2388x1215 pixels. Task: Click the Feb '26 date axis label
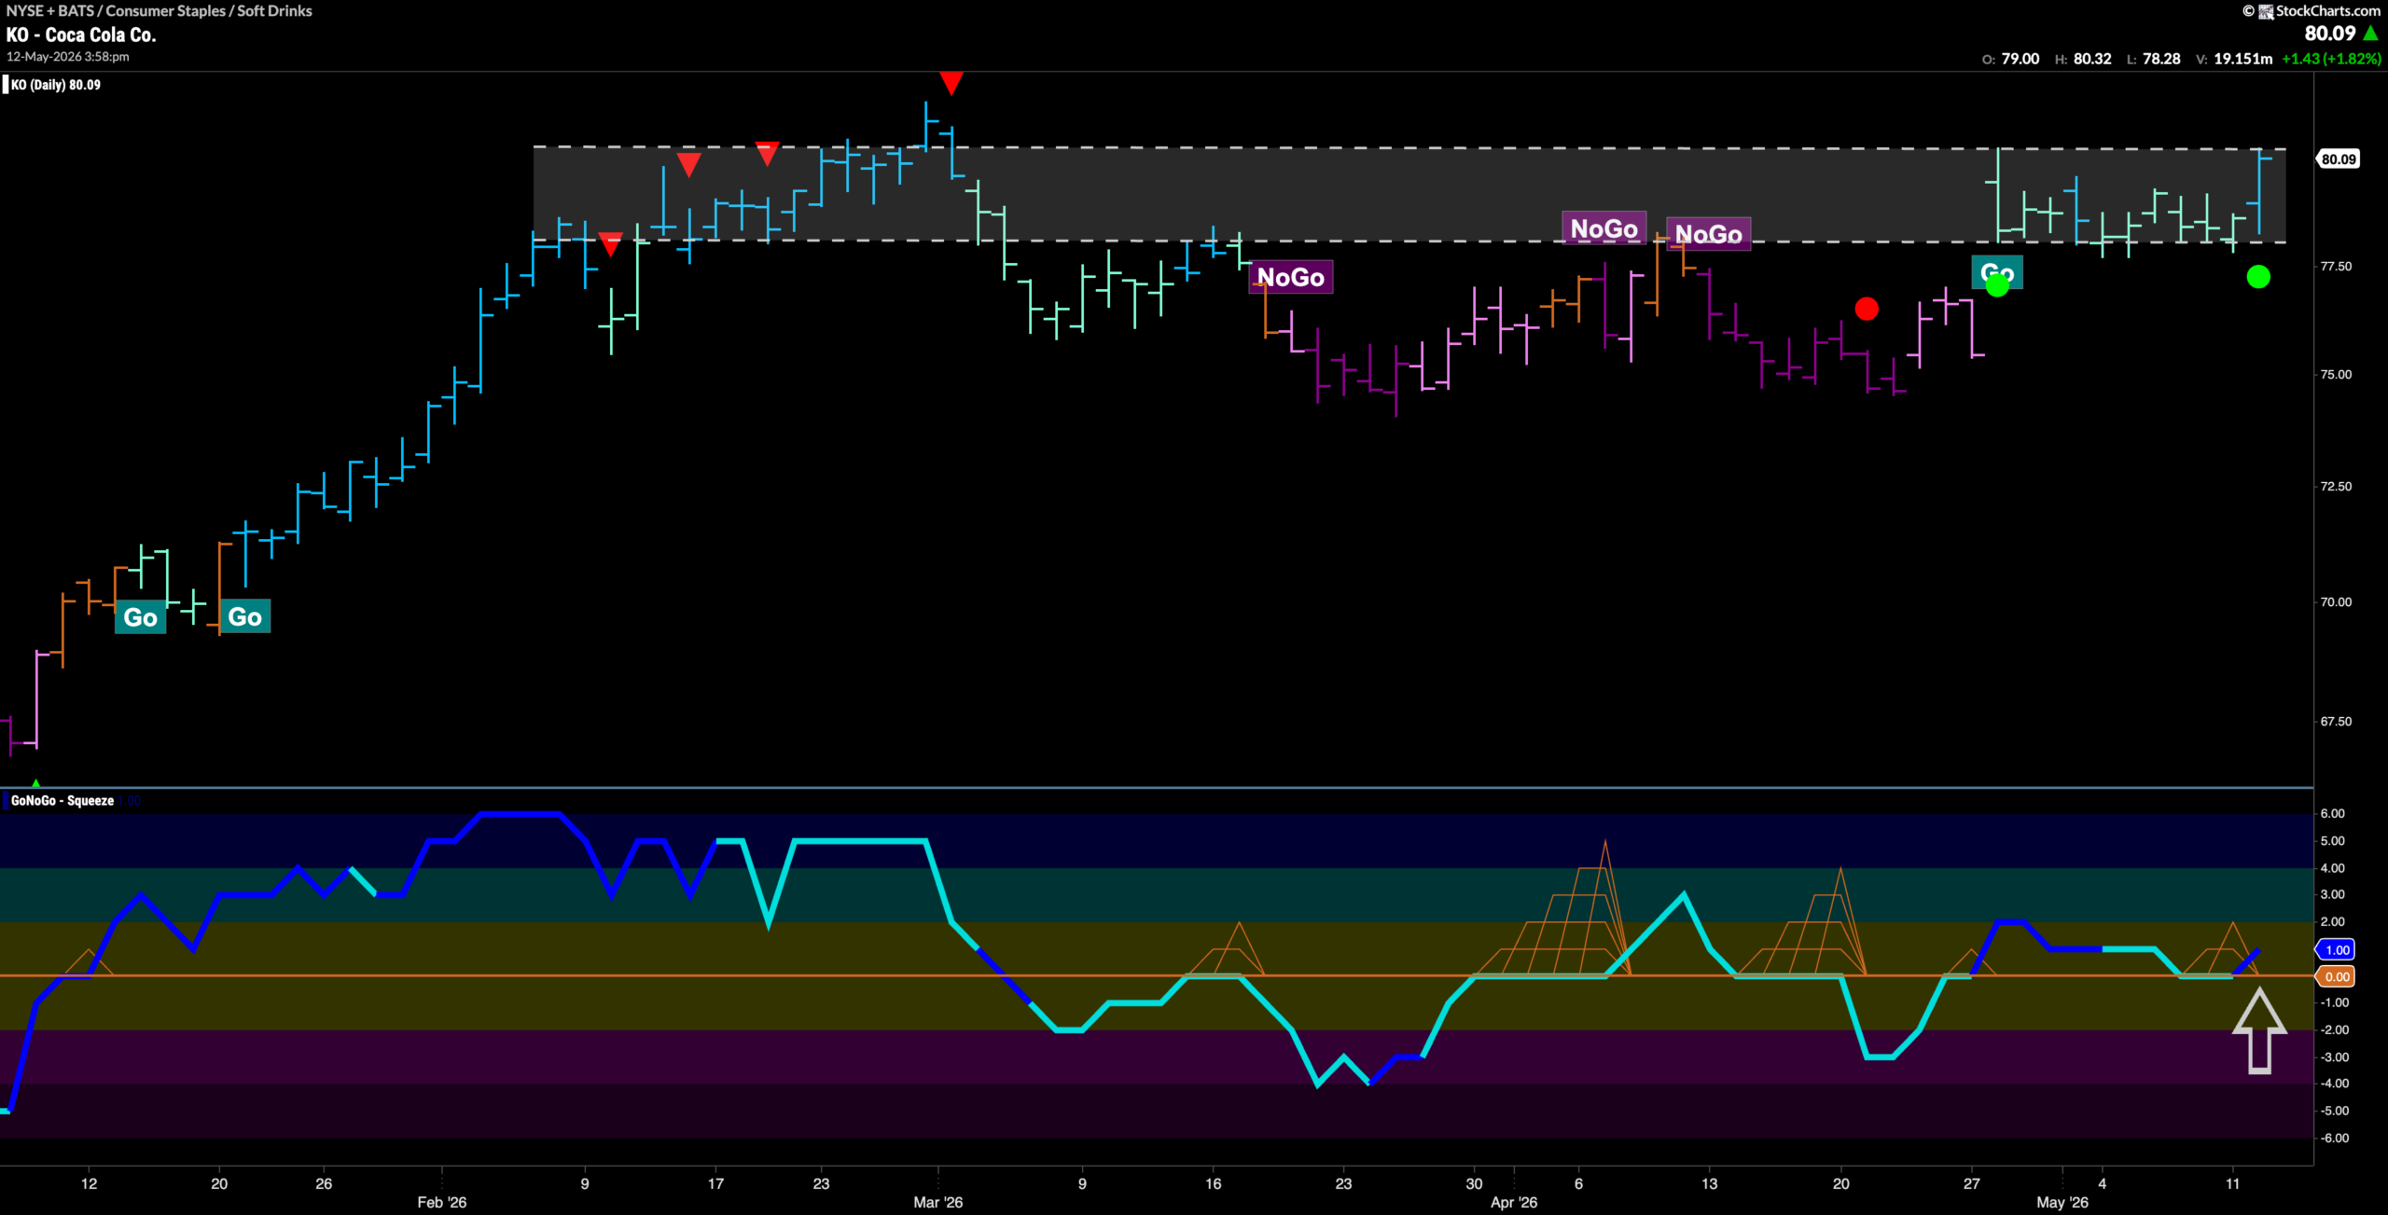point(442,1203)
